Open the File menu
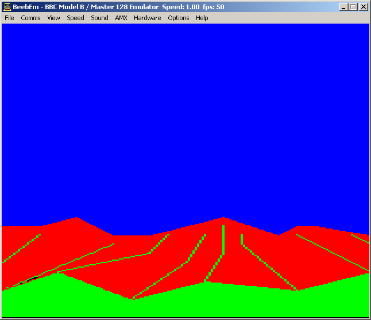Image resolution: width=371 pixels, height=320 pixels. click(x=9, y=18)
